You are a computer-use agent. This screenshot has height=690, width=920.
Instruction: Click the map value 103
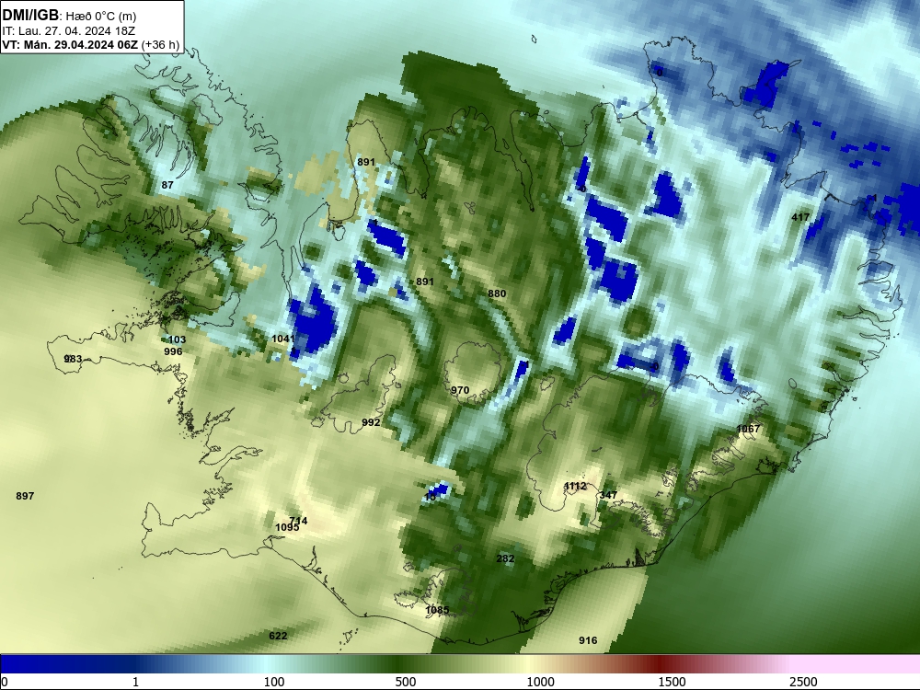tap(178, 339)
